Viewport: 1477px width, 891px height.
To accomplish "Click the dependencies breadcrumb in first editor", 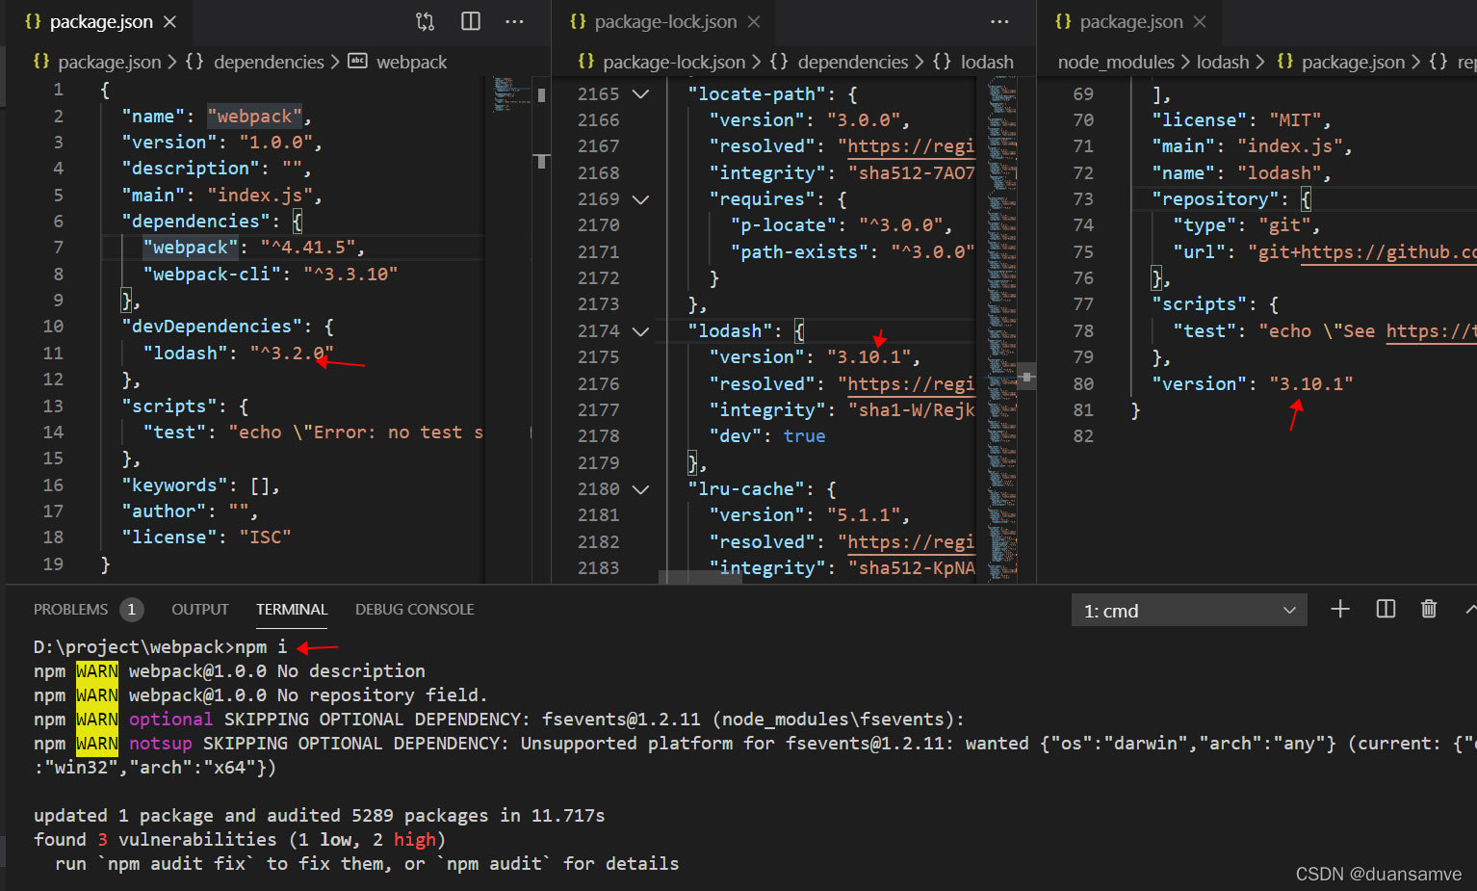I will 269,62.
